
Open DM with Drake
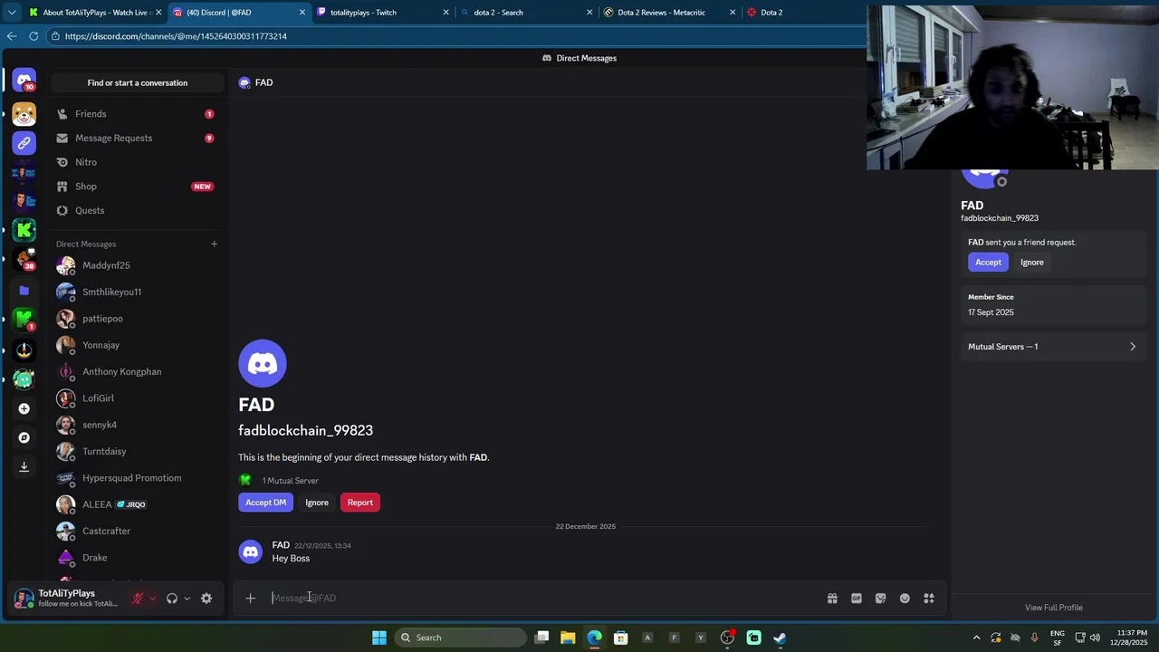coord(138,558)
